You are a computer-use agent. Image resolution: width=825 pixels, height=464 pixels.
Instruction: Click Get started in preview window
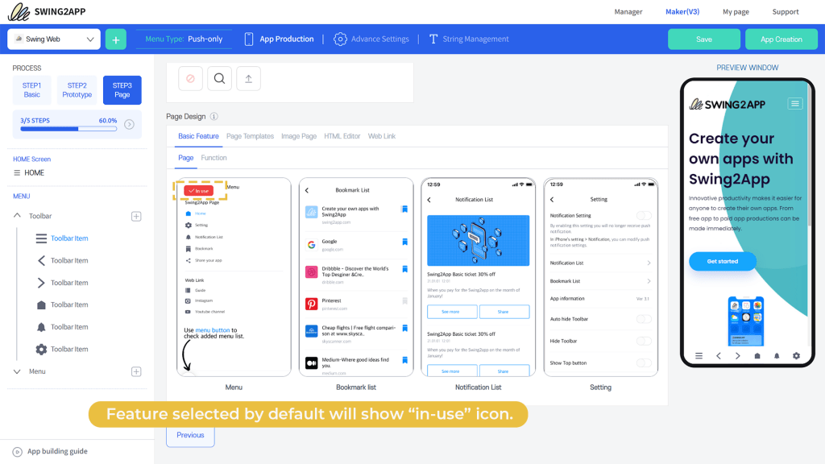click(723, 262)
